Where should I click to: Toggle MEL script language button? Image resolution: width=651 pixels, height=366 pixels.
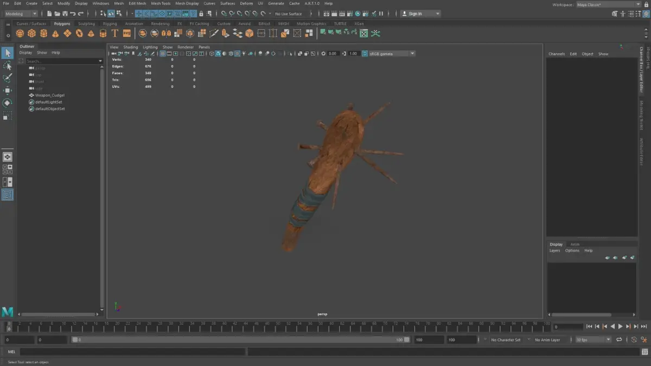(x=12, y=352)
